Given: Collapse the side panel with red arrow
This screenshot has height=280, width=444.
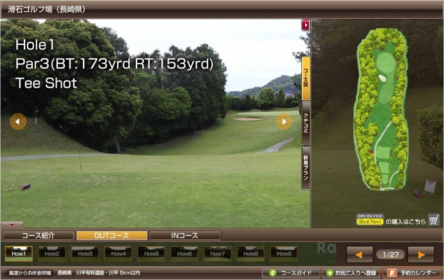Looking at the screenshot, I should pos(305,25).
